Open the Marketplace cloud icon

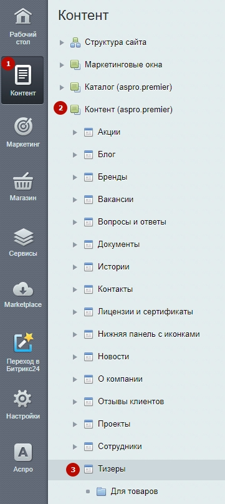coord(23,289)
